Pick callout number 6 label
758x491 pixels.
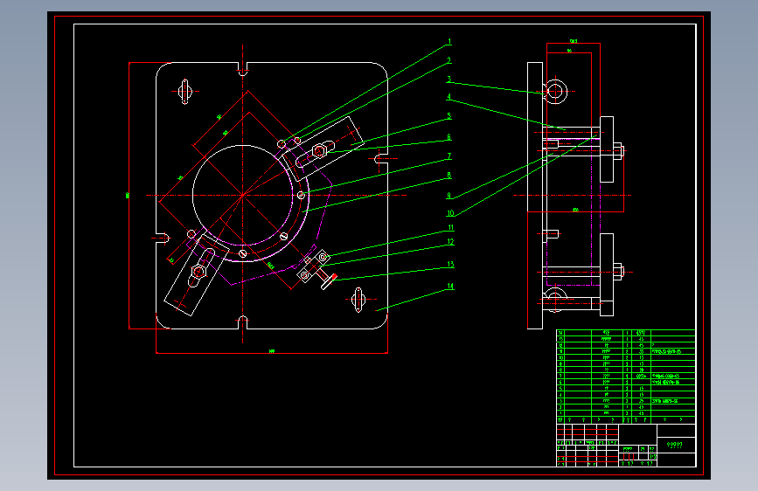coord(449,137)
